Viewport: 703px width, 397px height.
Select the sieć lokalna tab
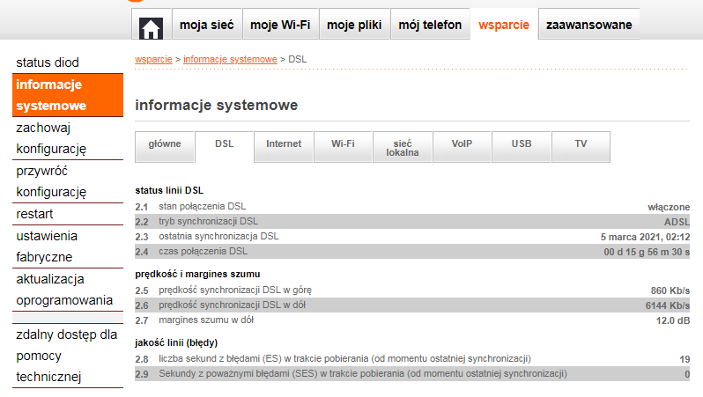click(x=403, y=147)
